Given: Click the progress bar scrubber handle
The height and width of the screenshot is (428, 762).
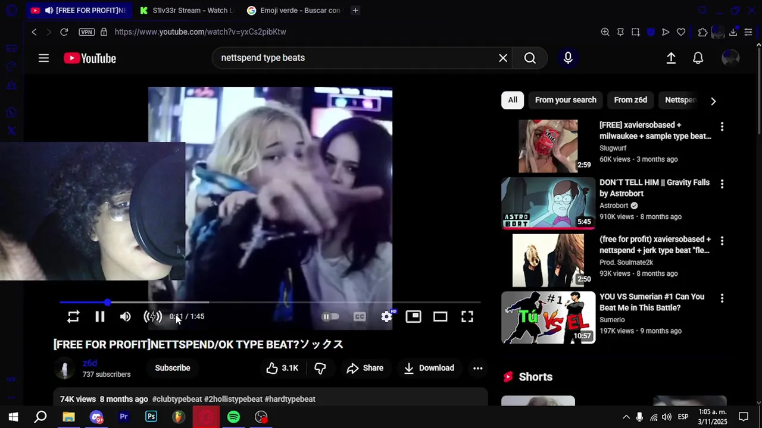Looking at the screenshot, I should tap(107, 303).
